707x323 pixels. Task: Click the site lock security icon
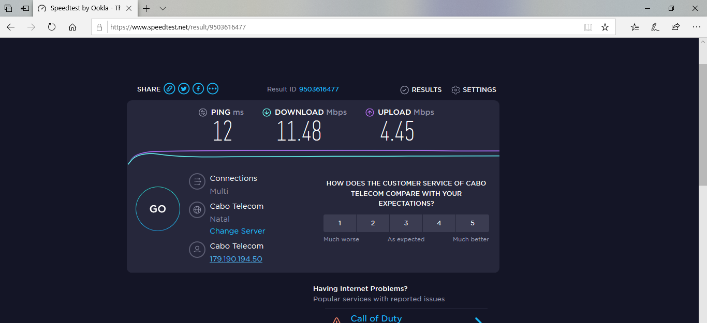(x=100, y=27)
